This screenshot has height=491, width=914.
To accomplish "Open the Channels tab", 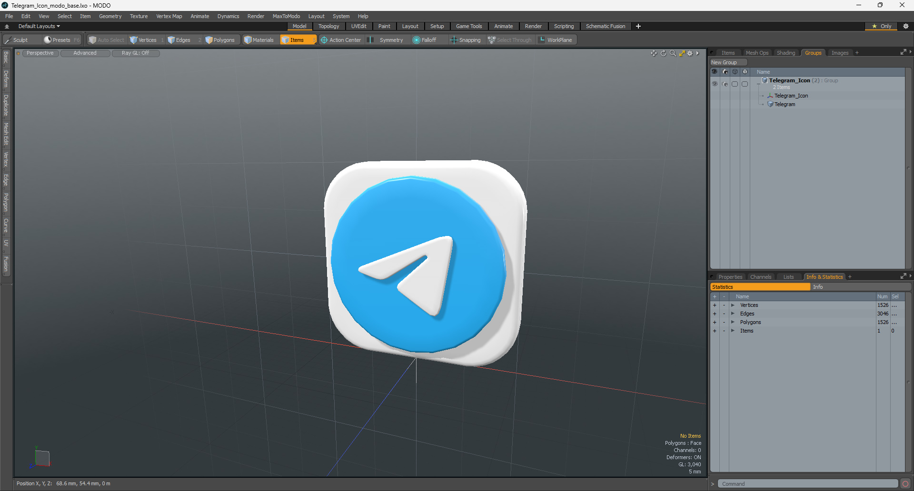I will (761, 277).
